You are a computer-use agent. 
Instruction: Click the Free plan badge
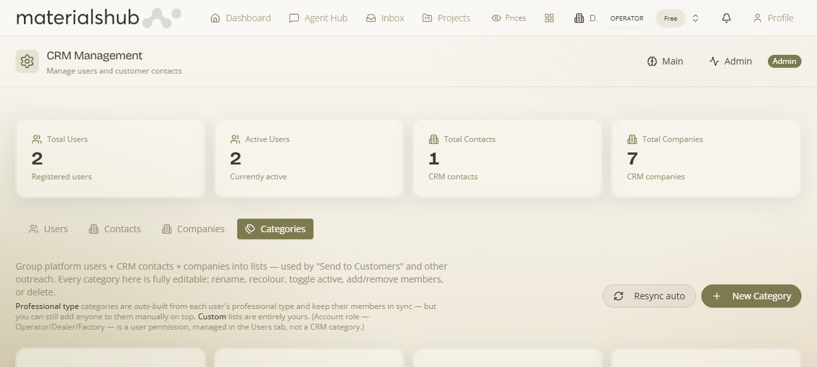tap(671, 18)
